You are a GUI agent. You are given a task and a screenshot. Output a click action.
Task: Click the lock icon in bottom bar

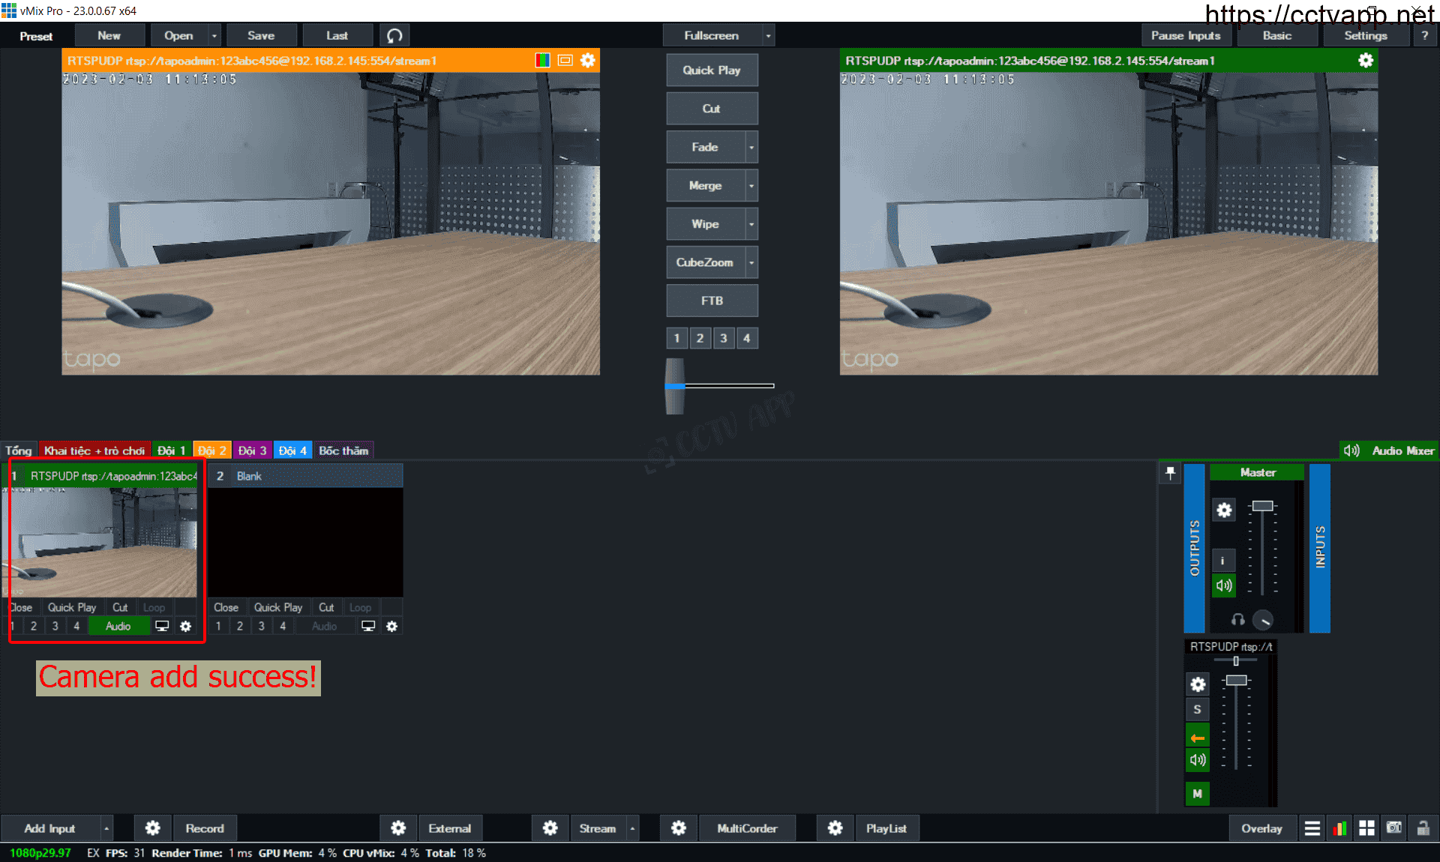click(1422, 828)
